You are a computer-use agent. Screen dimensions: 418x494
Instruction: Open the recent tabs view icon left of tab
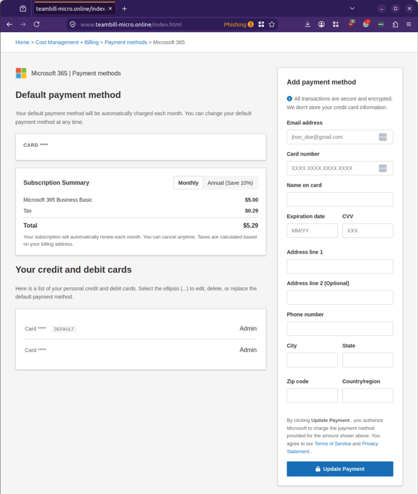(23, 8)
